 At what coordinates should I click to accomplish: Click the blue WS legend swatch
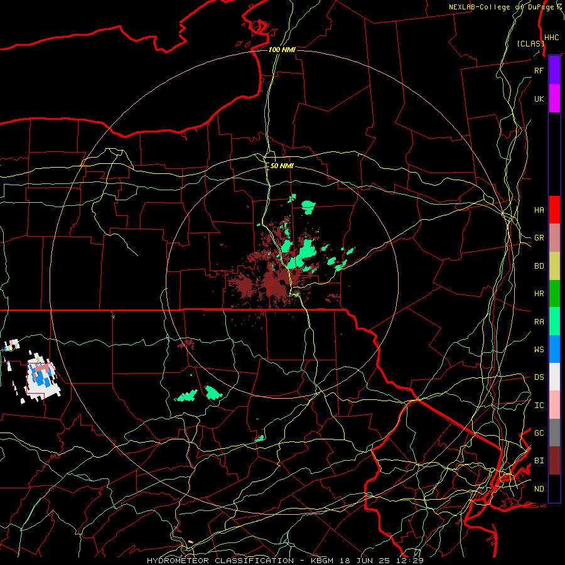pyautogui.click(x=554, y=349)
